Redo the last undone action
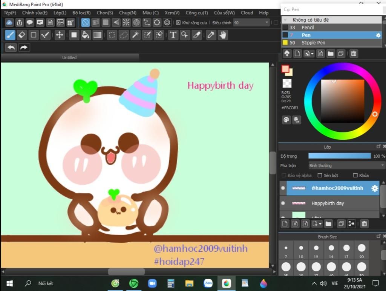The width and height of the screenshot is (386, 291). click(24, 47)
